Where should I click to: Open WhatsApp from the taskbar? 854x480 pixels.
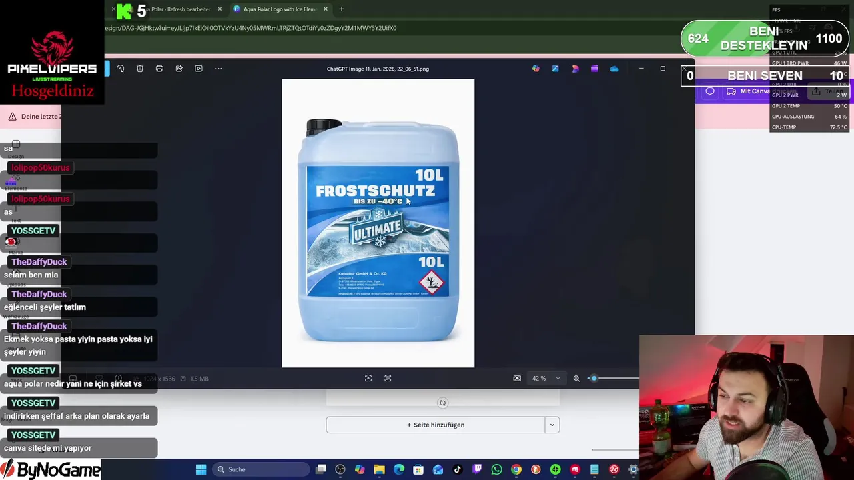coord(496,469)
